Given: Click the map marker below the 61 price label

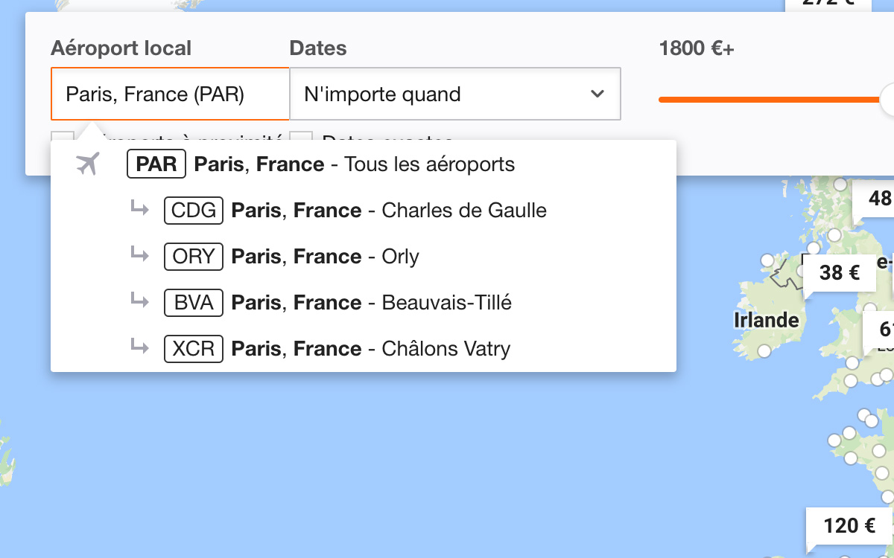Looking at the screenshot, I should (x=853, y=362).
